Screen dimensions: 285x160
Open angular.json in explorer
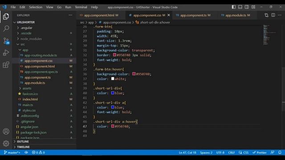point(44,127)
